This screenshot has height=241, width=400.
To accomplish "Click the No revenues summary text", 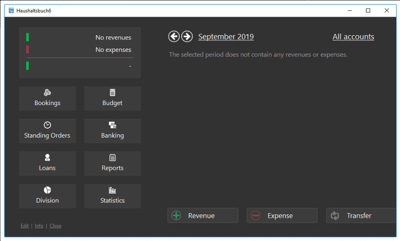I will pos(113,38).
